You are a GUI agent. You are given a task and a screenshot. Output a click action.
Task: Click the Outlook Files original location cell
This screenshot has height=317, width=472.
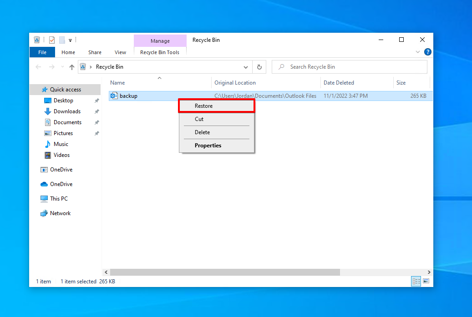coord(265,96)
